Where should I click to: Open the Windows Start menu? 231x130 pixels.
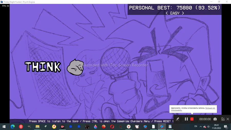pos(4,127)
